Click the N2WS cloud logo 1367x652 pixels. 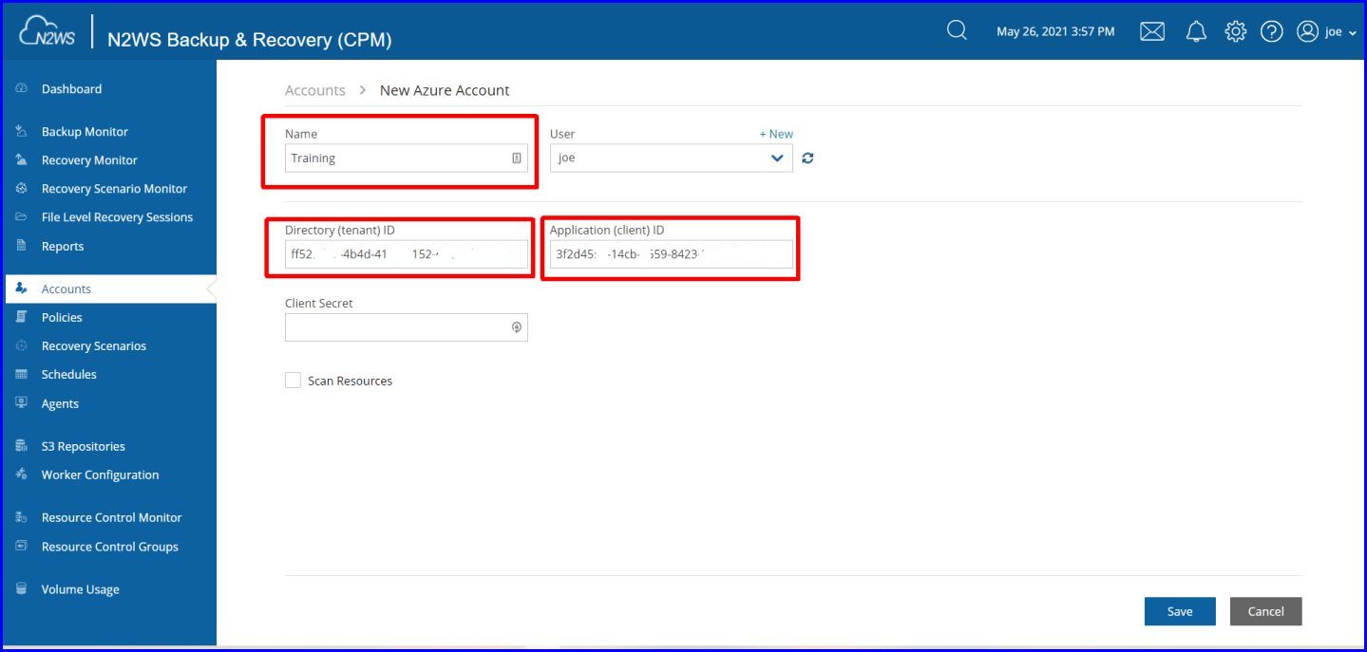click(x=47, y=33)
